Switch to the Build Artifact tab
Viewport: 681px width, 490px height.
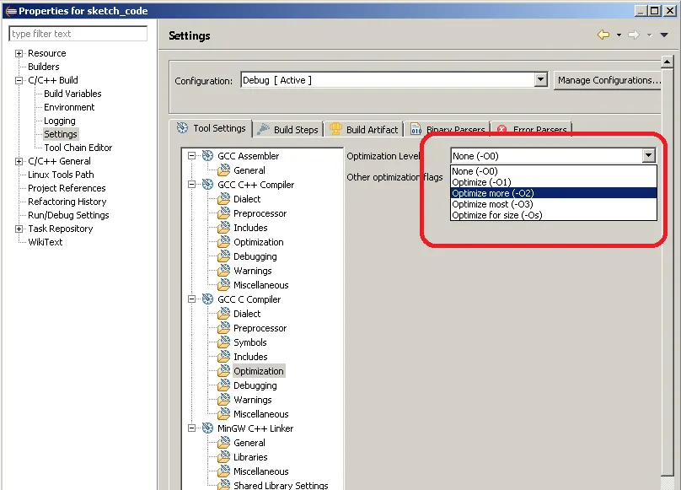(363, 129)
